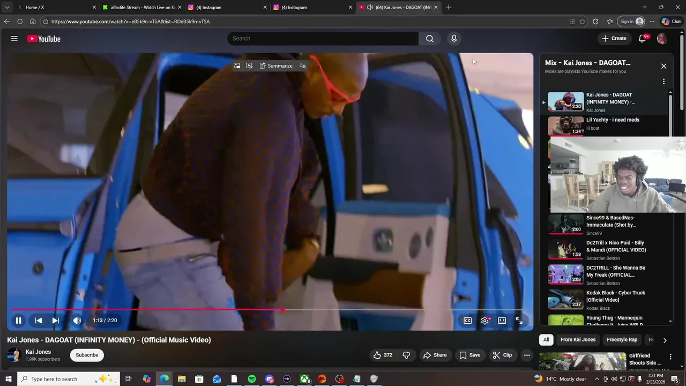Image resolution: width=686 pixels, height=386 pixels.
Task: Open the favorites list icon
Action: (x=610, y=21)
